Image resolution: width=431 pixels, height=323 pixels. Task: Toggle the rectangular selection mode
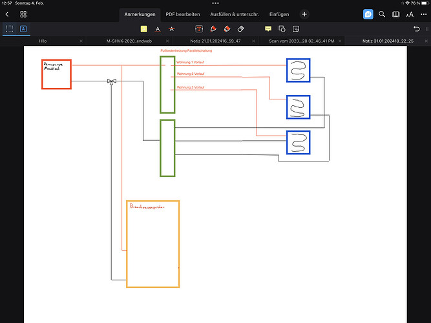[10, 29]
